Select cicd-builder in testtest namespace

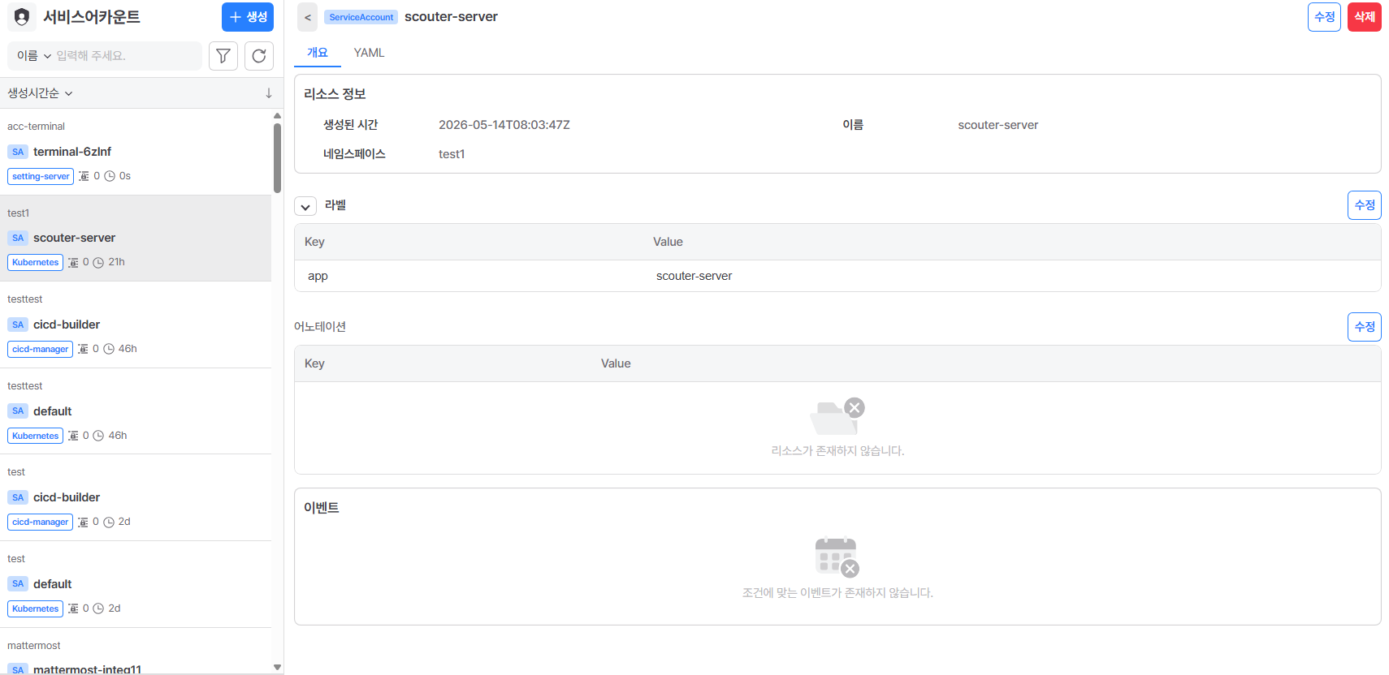(136, 325)
